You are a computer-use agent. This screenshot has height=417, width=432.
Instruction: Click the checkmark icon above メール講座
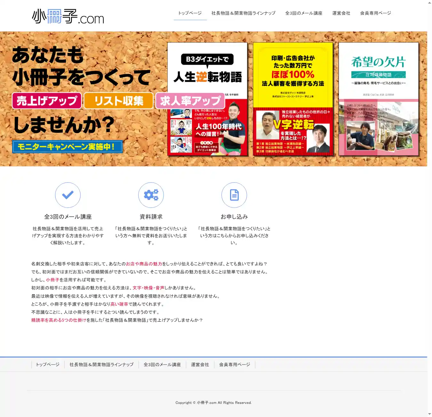[x=68, y=195]
